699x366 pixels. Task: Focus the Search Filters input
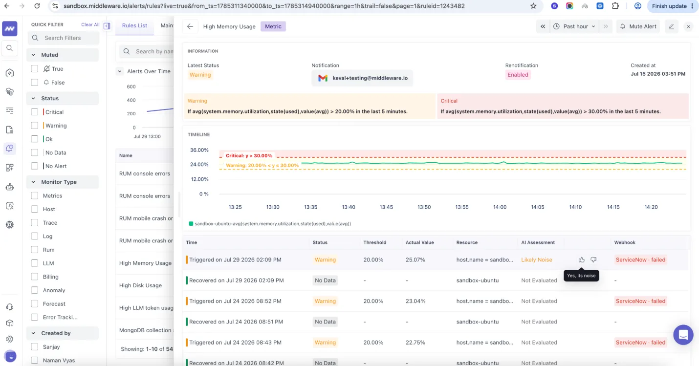pos(63,38)
